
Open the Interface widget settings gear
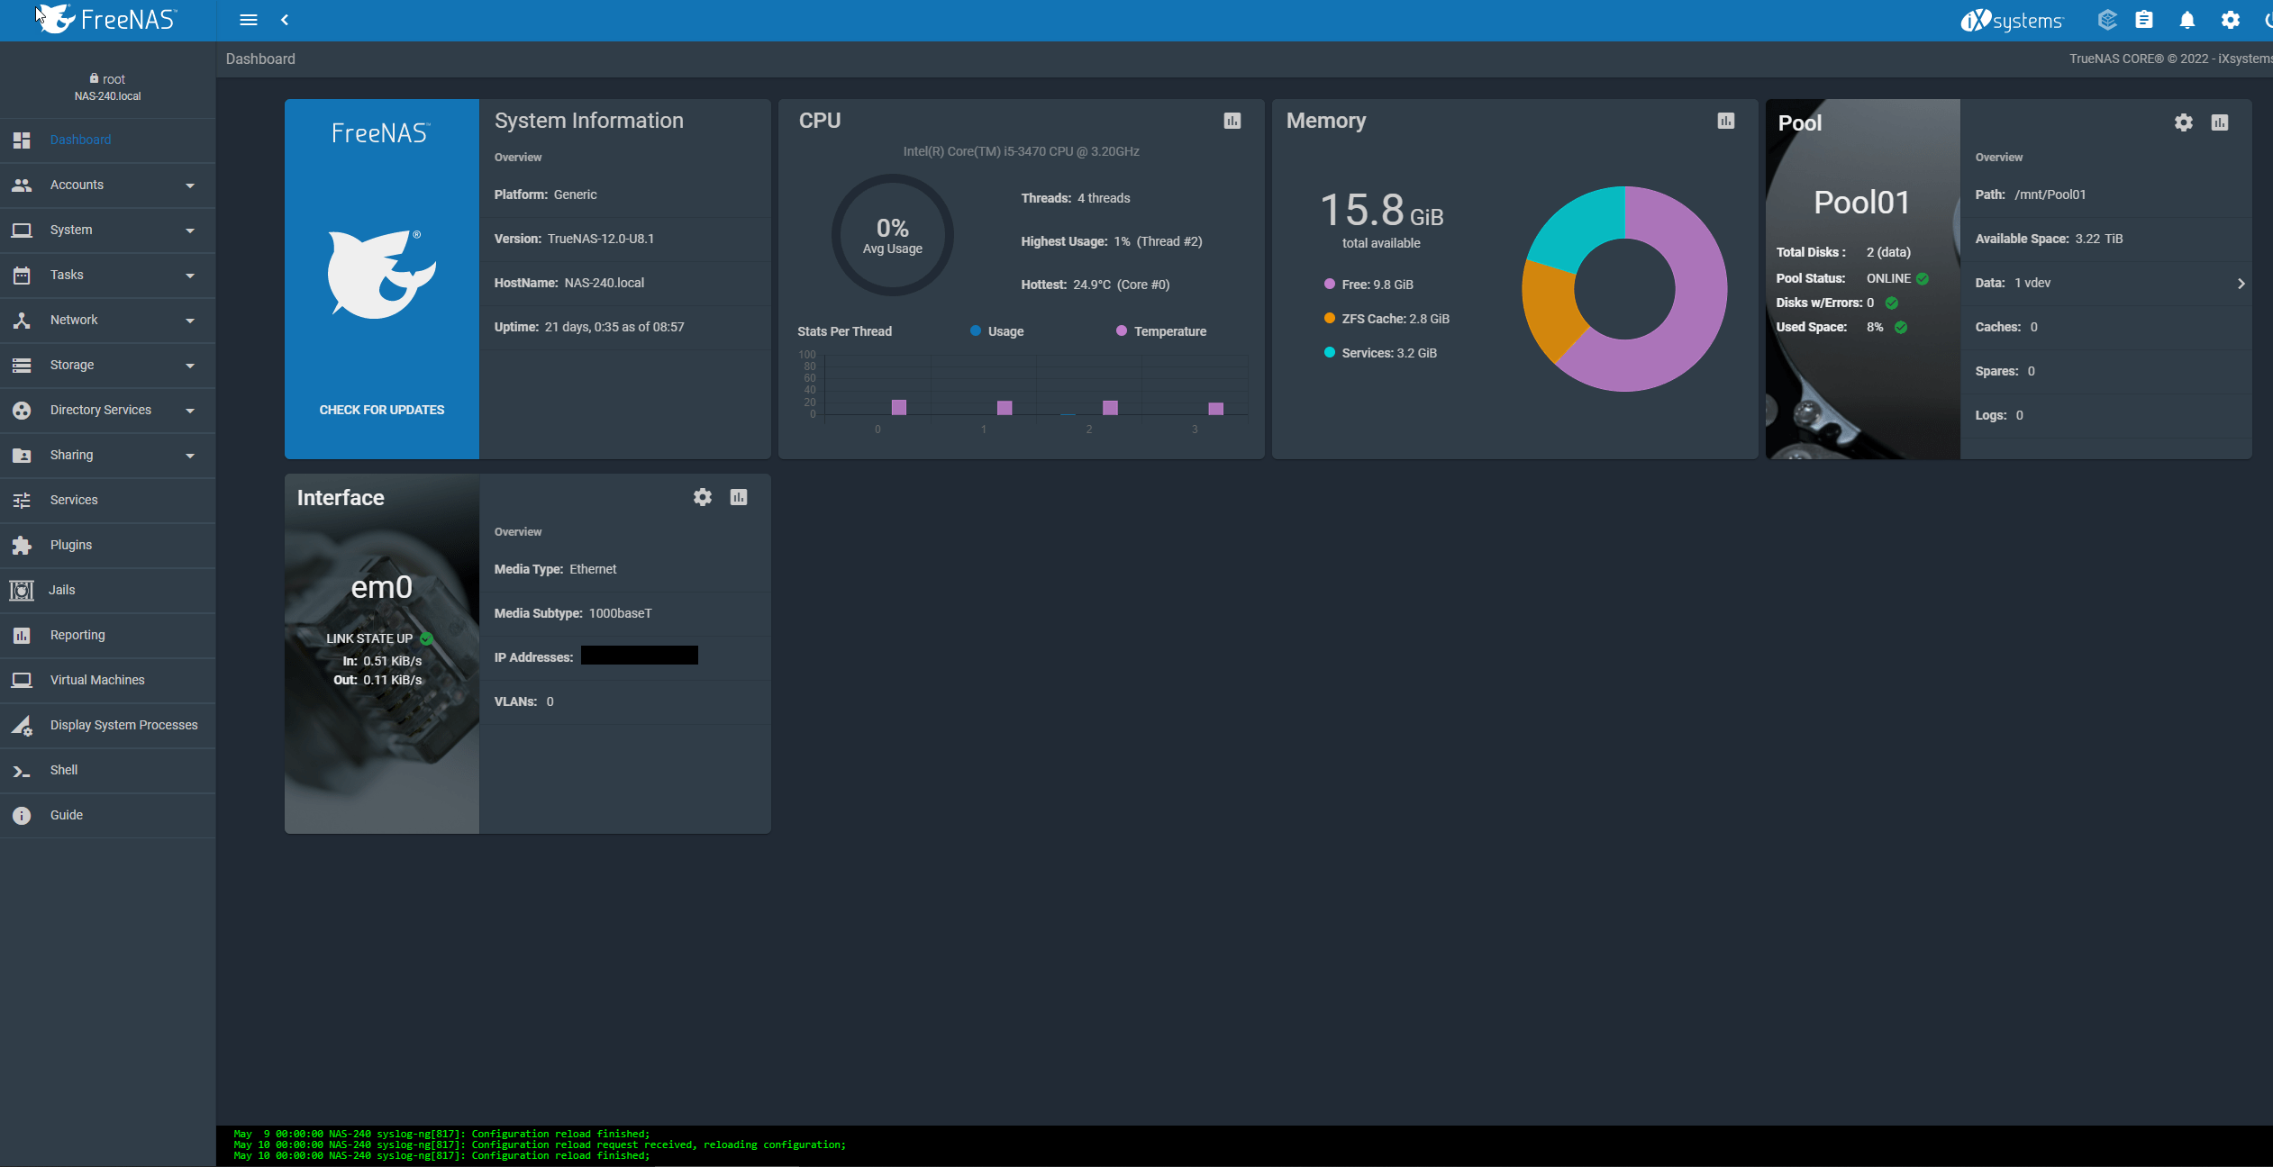coord(702,496)
